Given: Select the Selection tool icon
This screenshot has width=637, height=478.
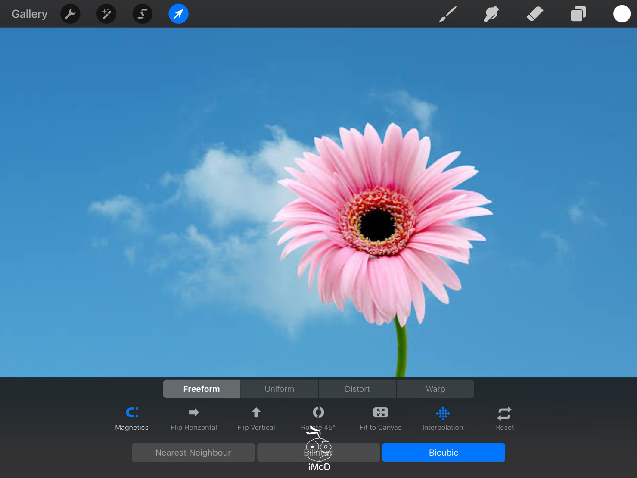Looking at the screenshot, I should coord(142,14).
